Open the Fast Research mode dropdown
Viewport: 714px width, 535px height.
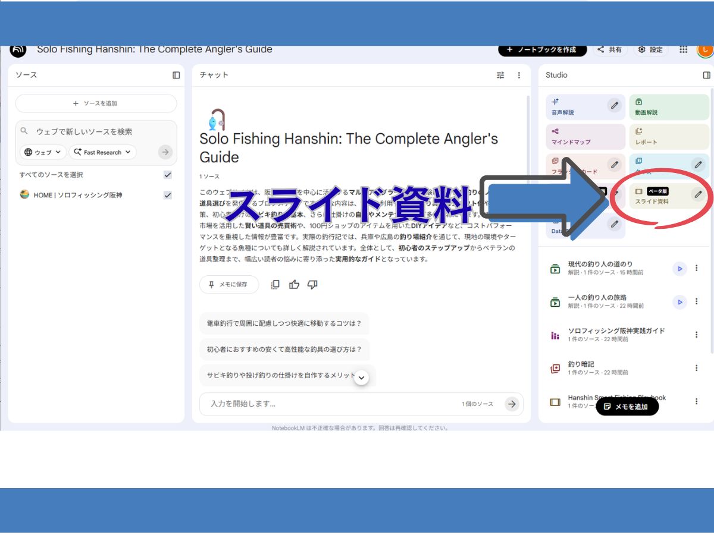(x=102, y=152)
